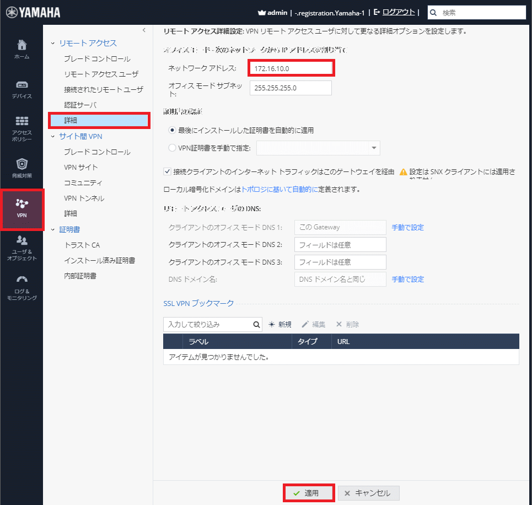Select auto-apply last installed certificate radio

(173, 130)
